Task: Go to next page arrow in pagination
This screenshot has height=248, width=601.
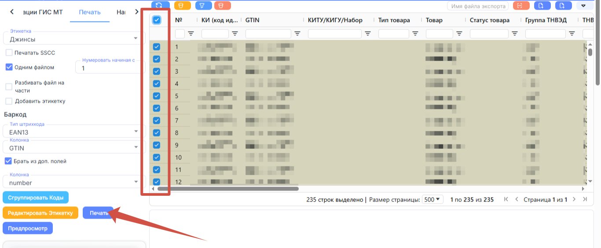Action: 574,199
